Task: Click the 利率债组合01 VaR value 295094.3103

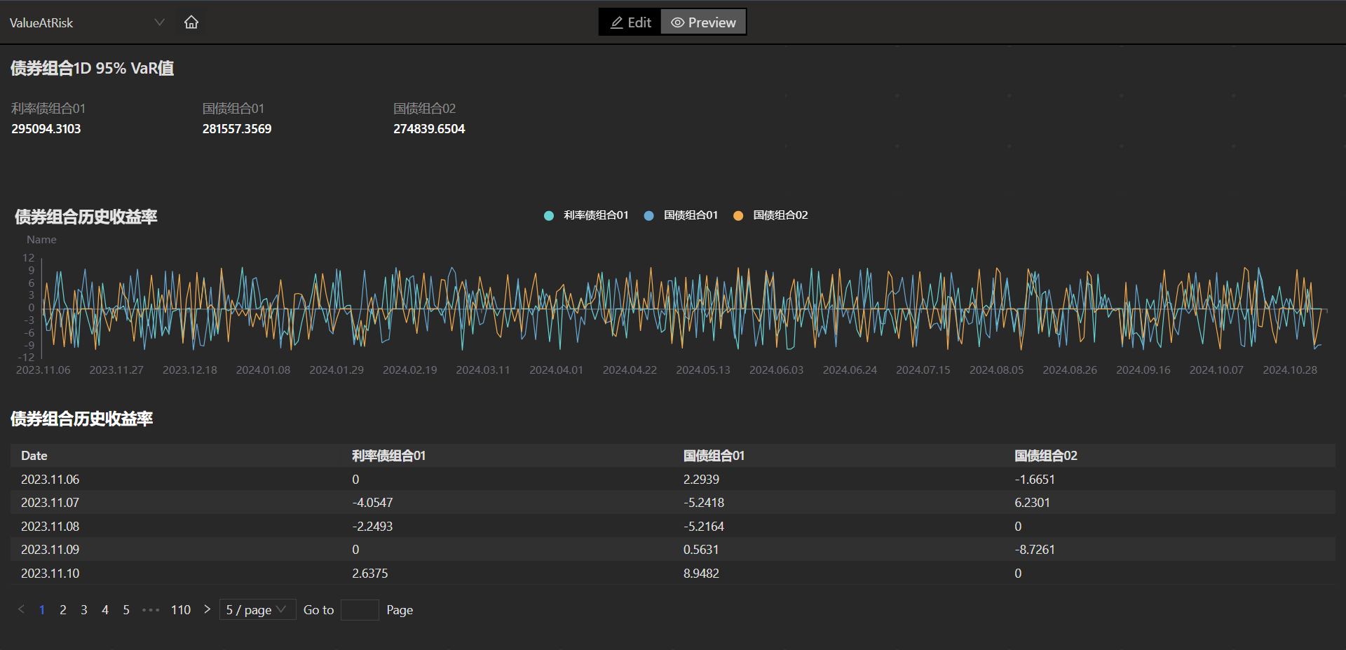Action: (46, 129)
